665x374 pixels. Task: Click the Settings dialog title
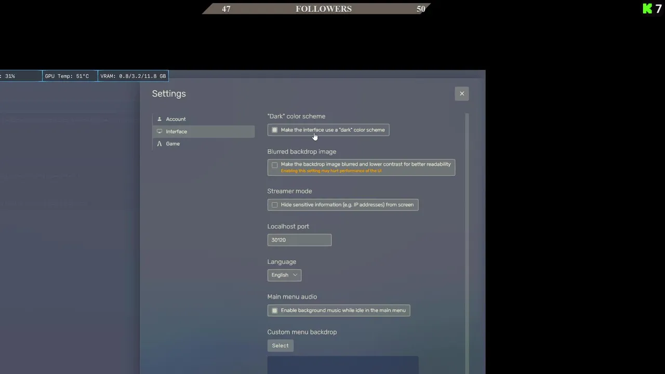169,94
